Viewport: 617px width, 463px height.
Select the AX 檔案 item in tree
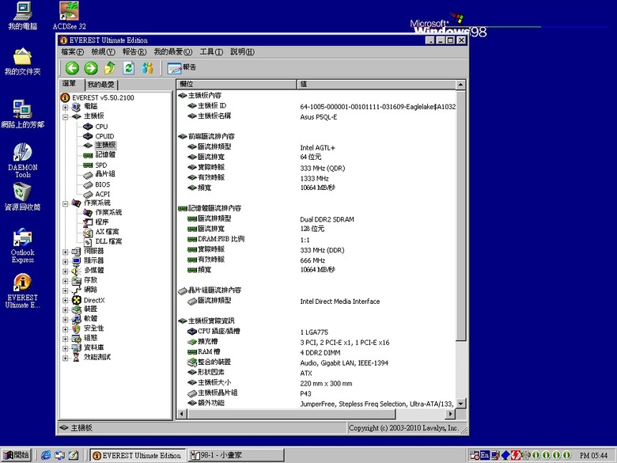click(107, 232)
